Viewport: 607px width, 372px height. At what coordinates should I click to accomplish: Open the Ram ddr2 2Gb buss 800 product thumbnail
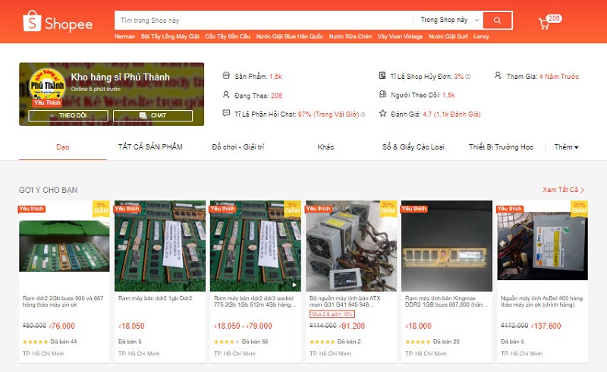point(64,246)
